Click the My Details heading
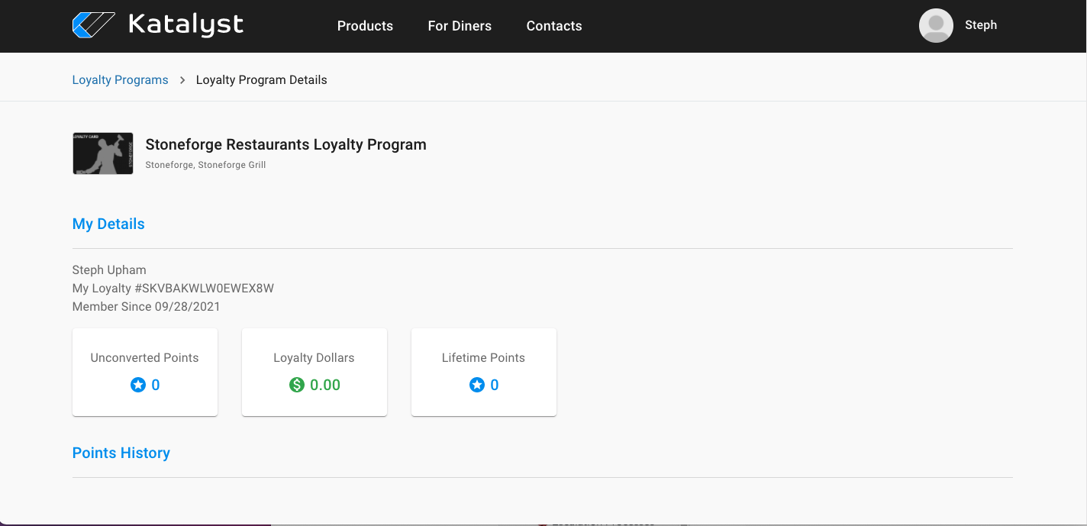This screenshot has height=526, width=1087. 108,224
